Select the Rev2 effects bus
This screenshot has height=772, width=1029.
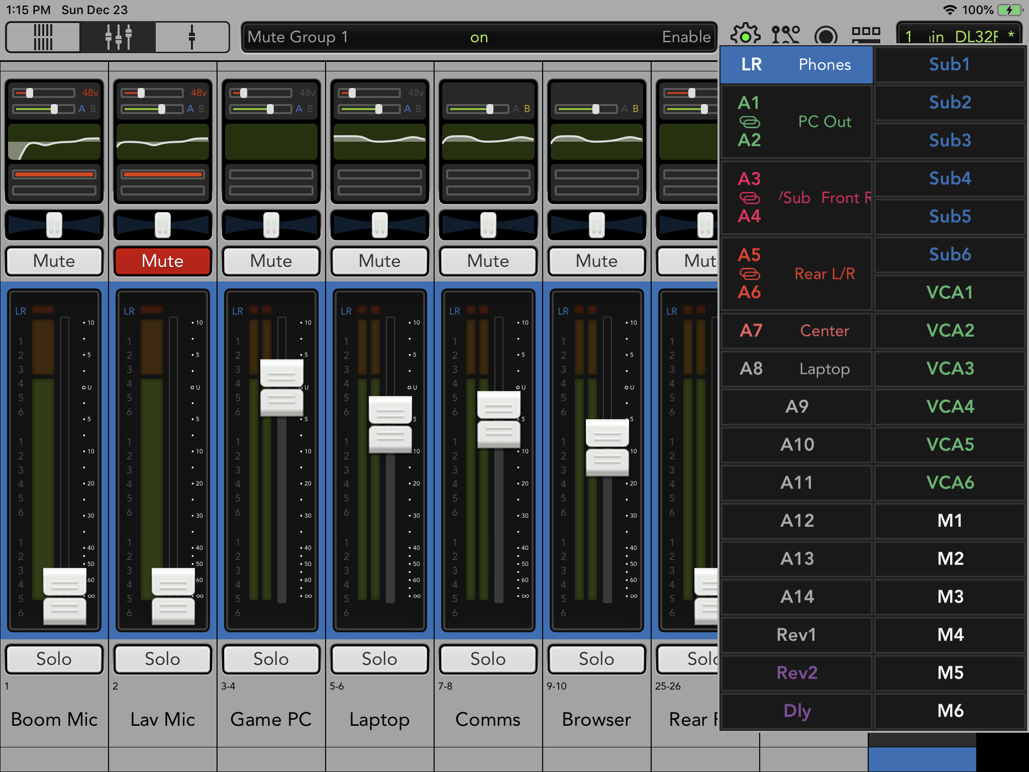point(796,672)
